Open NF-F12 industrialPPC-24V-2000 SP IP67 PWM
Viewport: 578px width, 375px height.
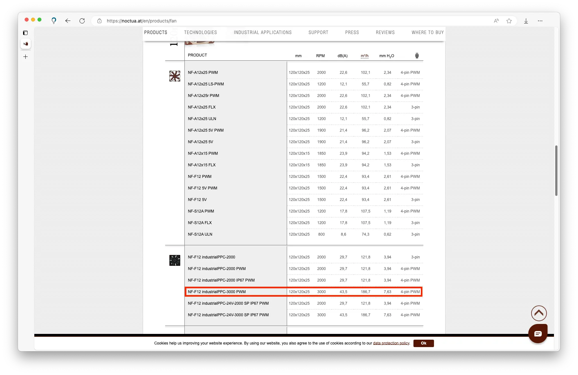228,303
